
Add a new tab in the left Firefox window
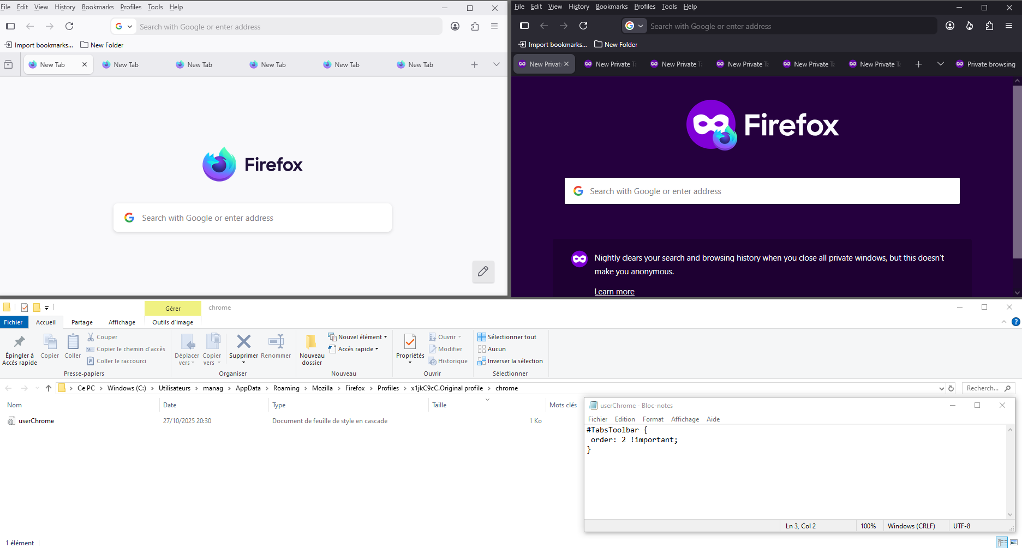(x=475, y=64)
